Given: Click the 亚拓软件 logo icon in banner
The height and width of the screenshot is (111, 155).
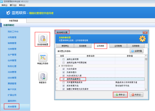Looking at the screenshot, I should point(8,13).
